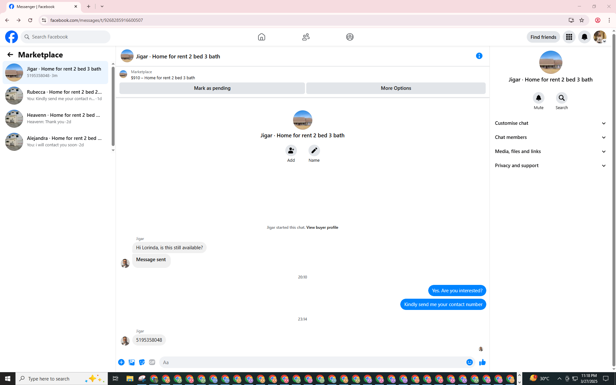
Task: Go back to the previous page in Chrome
Action: tap(7, 20)
